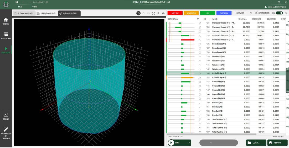Click the LOAD... button

tap(256, 143)
